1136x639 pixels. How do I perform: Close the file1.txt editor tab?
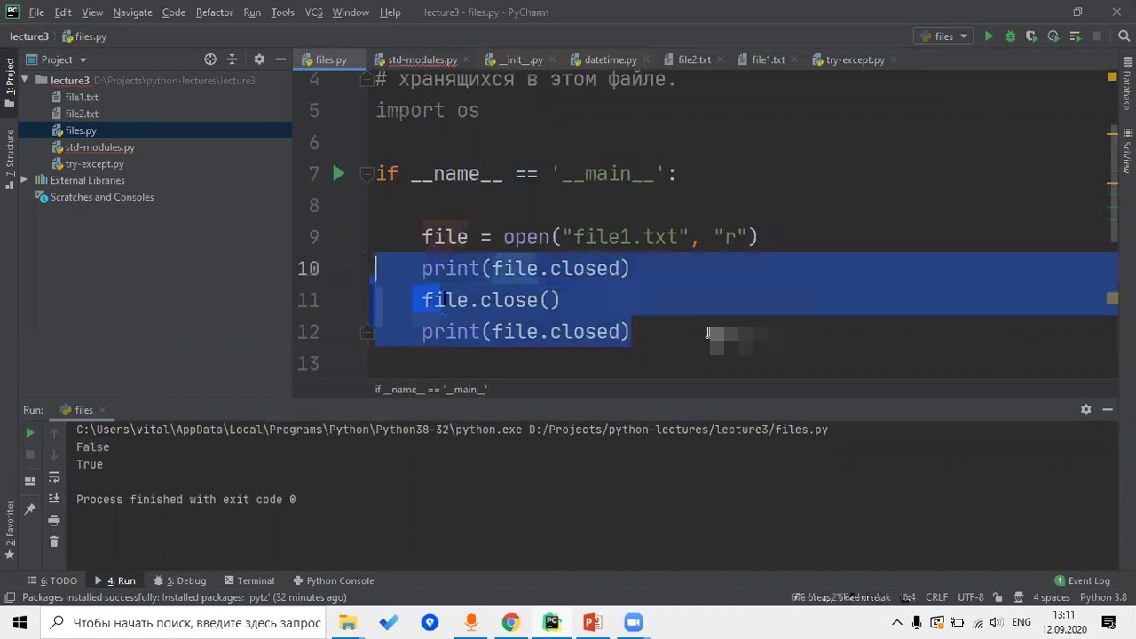pyautogui.click(x=794, y=59)
